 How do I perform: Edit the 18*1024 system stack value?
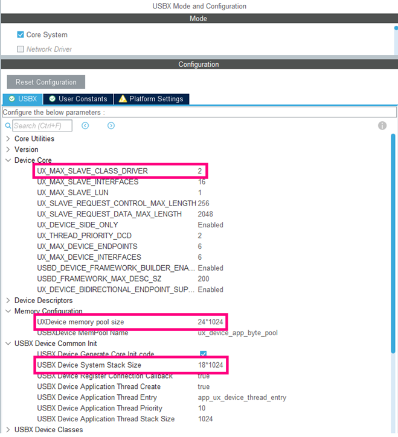210,365
